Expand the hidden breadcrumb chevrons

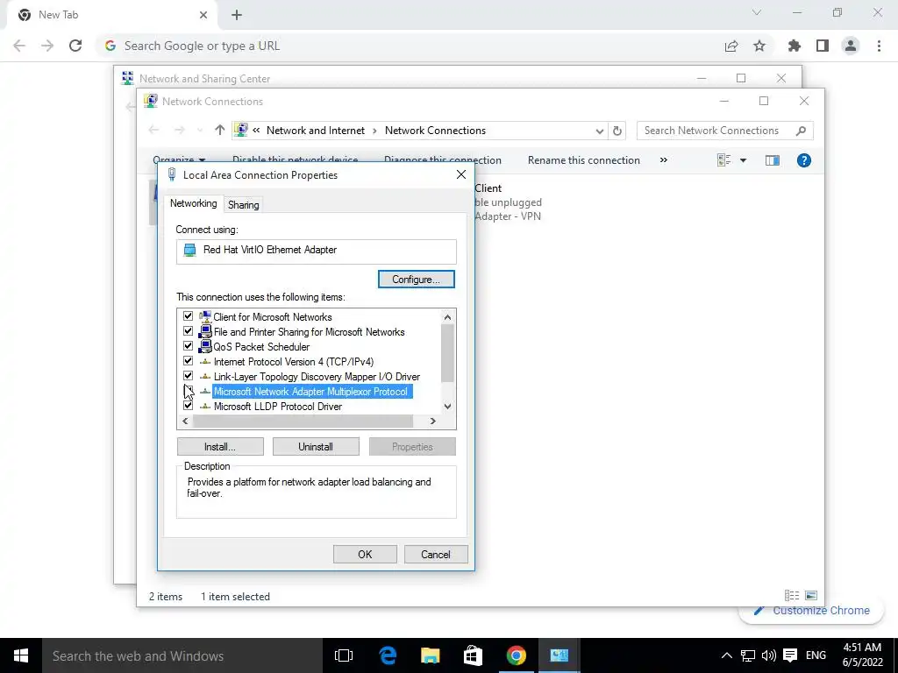256,131
